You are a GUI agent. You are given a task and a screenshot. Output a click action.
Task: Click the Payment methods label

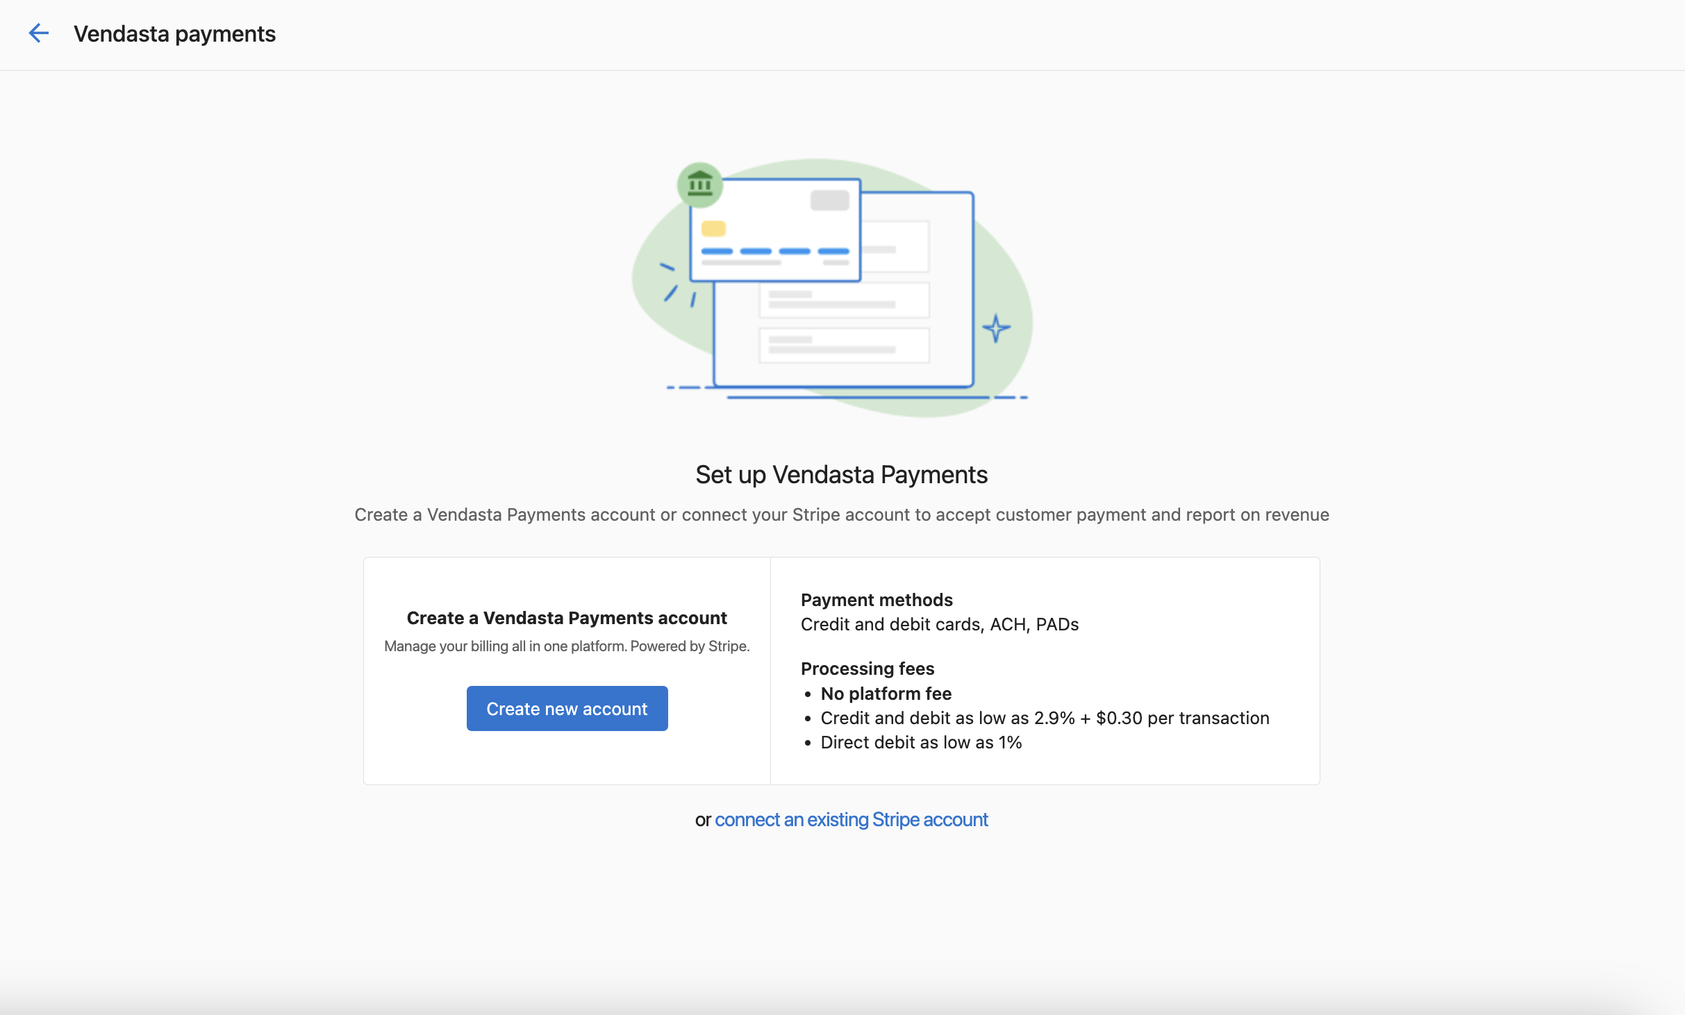[x=877, y=600]
